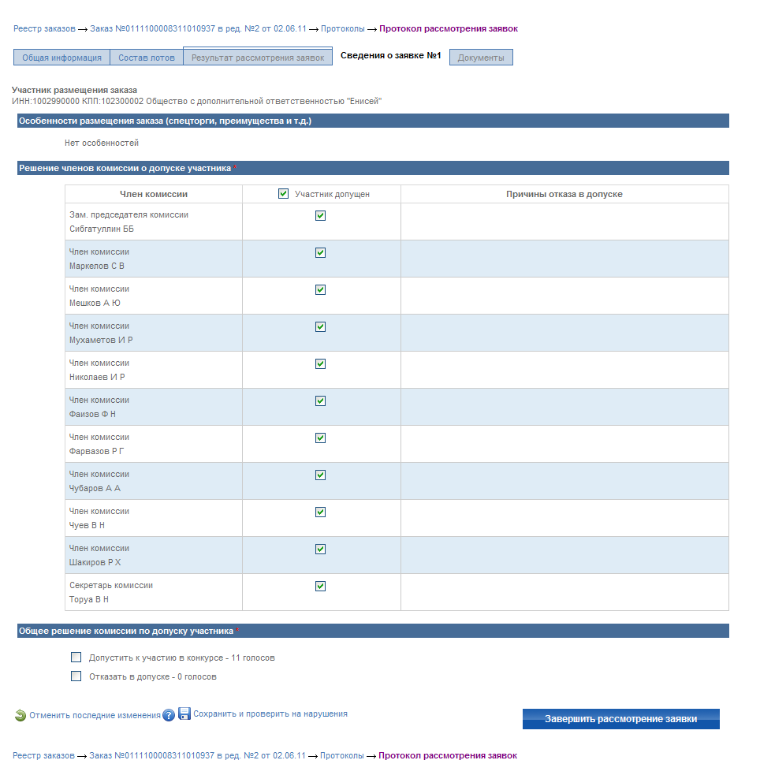Open Реестр заказов in bottom breadcrumb
This screenshot has height=775, width=760.
point(43,755)
